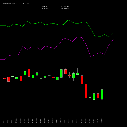The height and width of the screenshot is (127, 127).
Task: Click the 02 Dec date label
Action: pos(93,121)
